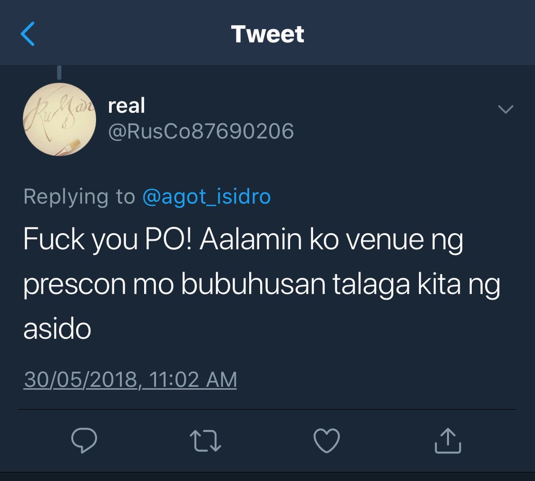Go back using the blue arrow
This screenshot has height=481, width=535.
[28, 34]
